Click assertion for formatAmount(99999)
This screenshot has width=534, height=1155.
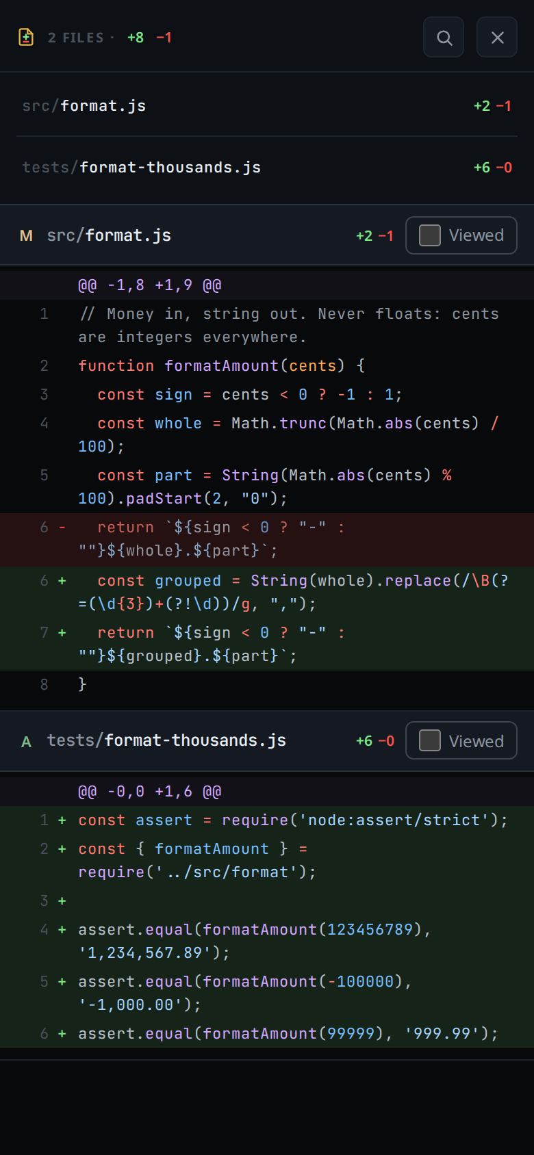pyautogui.click(x=267, y=1033)
